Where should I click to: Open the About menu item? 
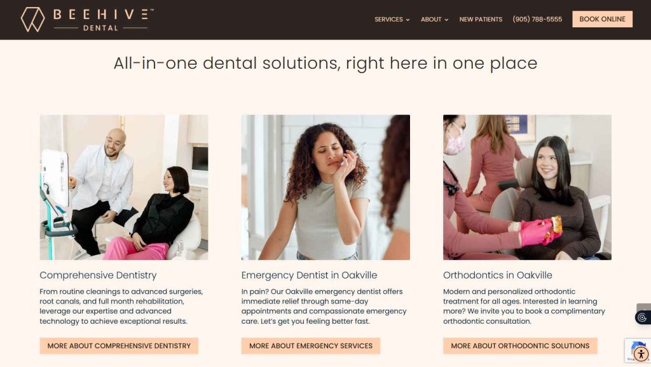[x=431, y=19]
